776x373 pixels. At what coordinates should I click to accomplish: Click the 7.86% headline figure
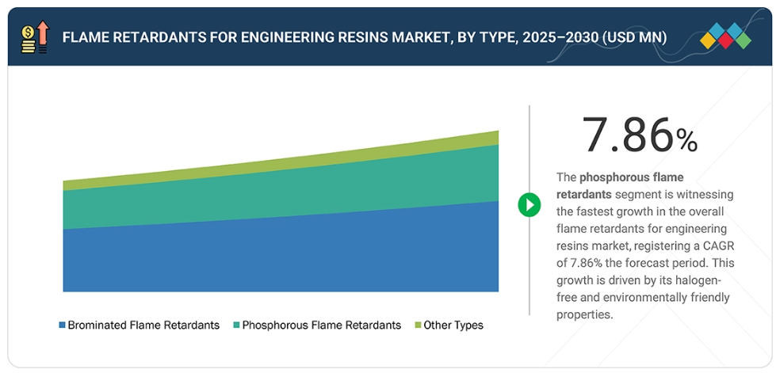tap(639, 135)
